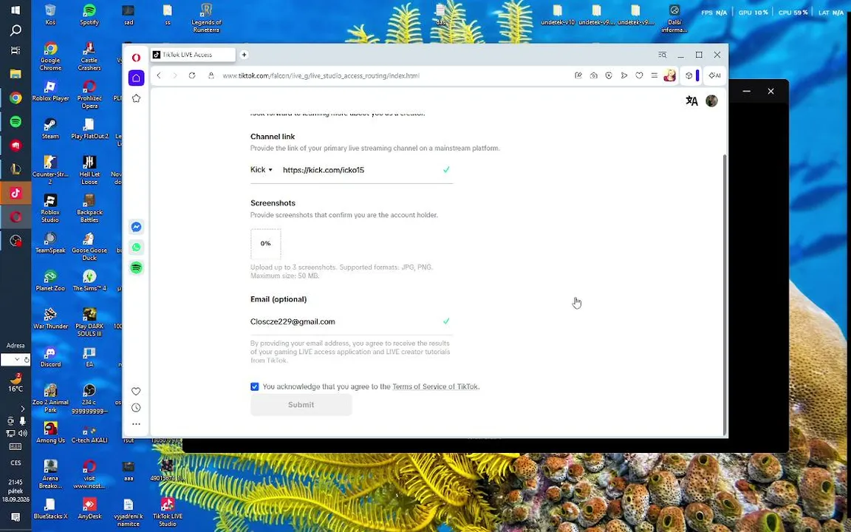Open TikTok LIVE Studio taskbar icon
Viewport: 851px width, 532px height.
[16, 193]
